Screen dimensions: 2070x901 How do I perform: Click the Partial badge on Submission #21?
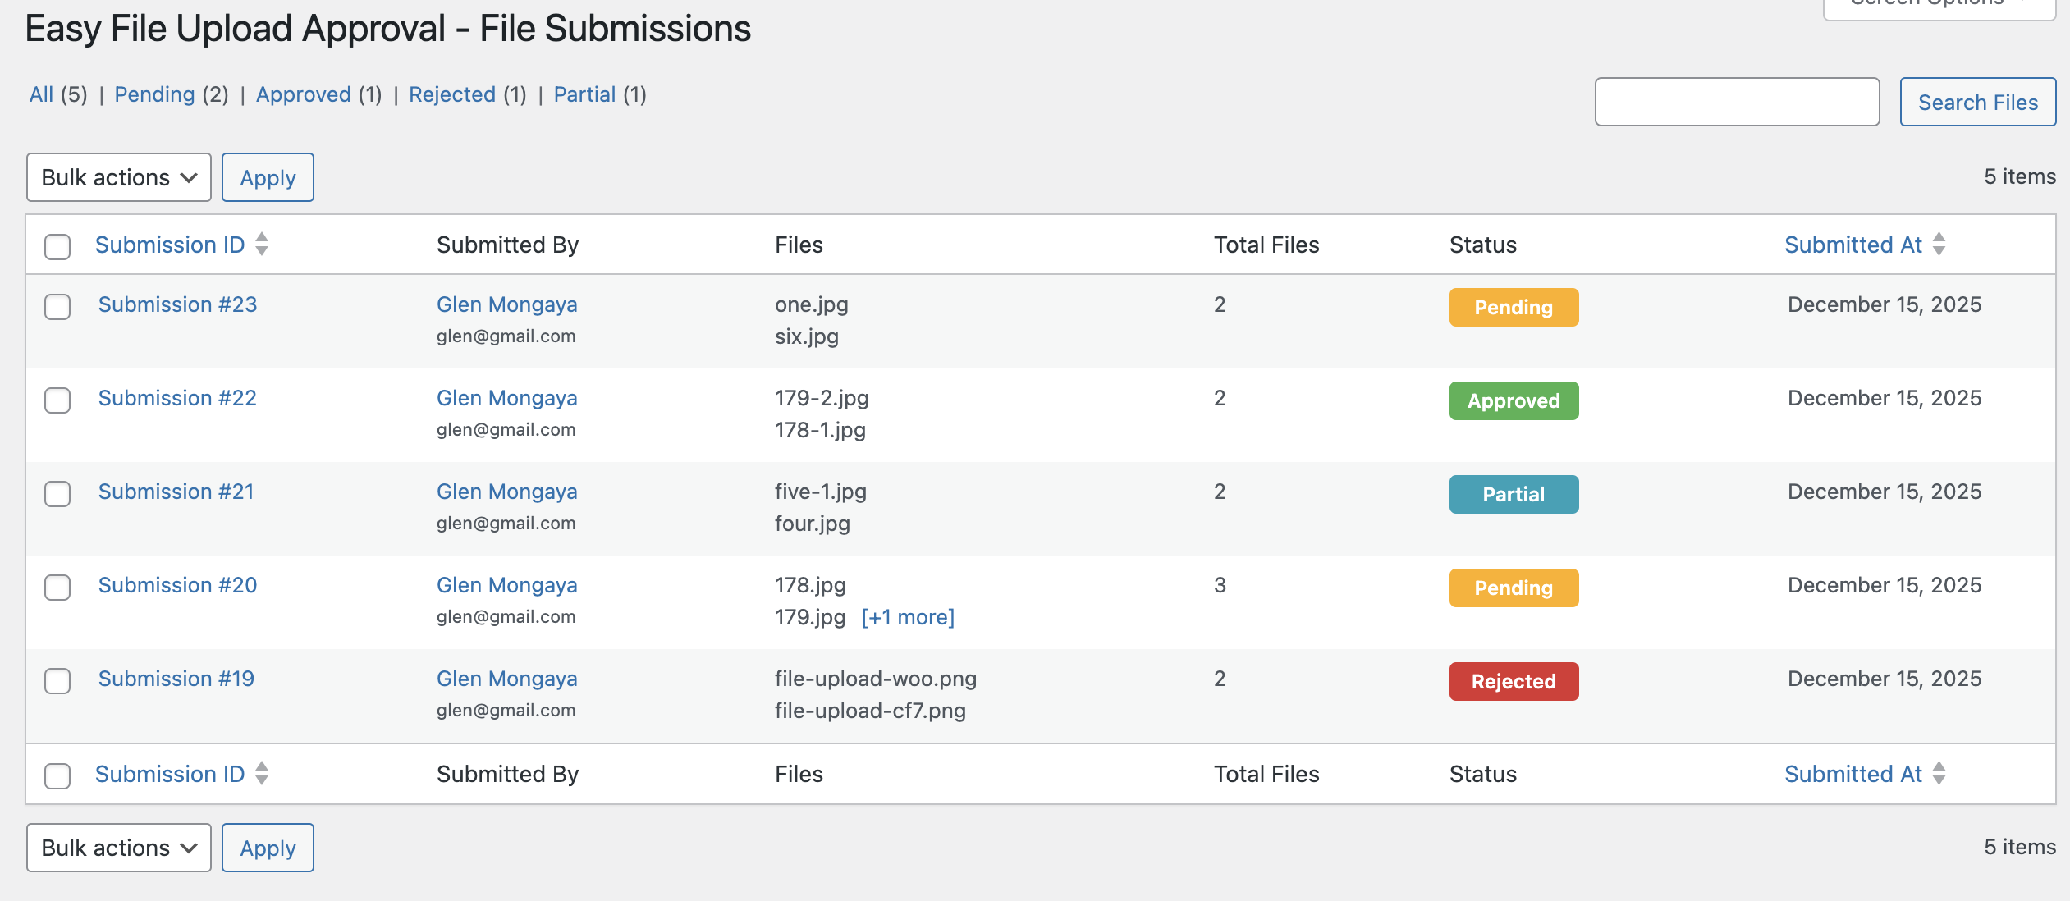1513,494
